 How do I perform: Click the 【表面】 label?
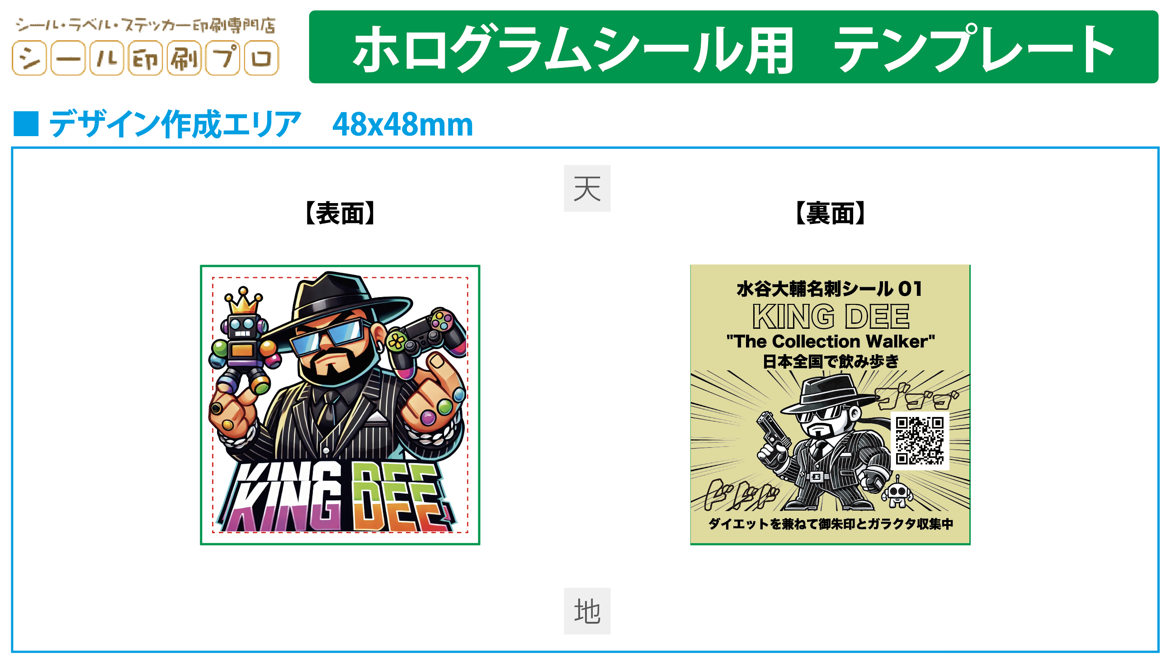pyautogui.click(x=340, y=213)
